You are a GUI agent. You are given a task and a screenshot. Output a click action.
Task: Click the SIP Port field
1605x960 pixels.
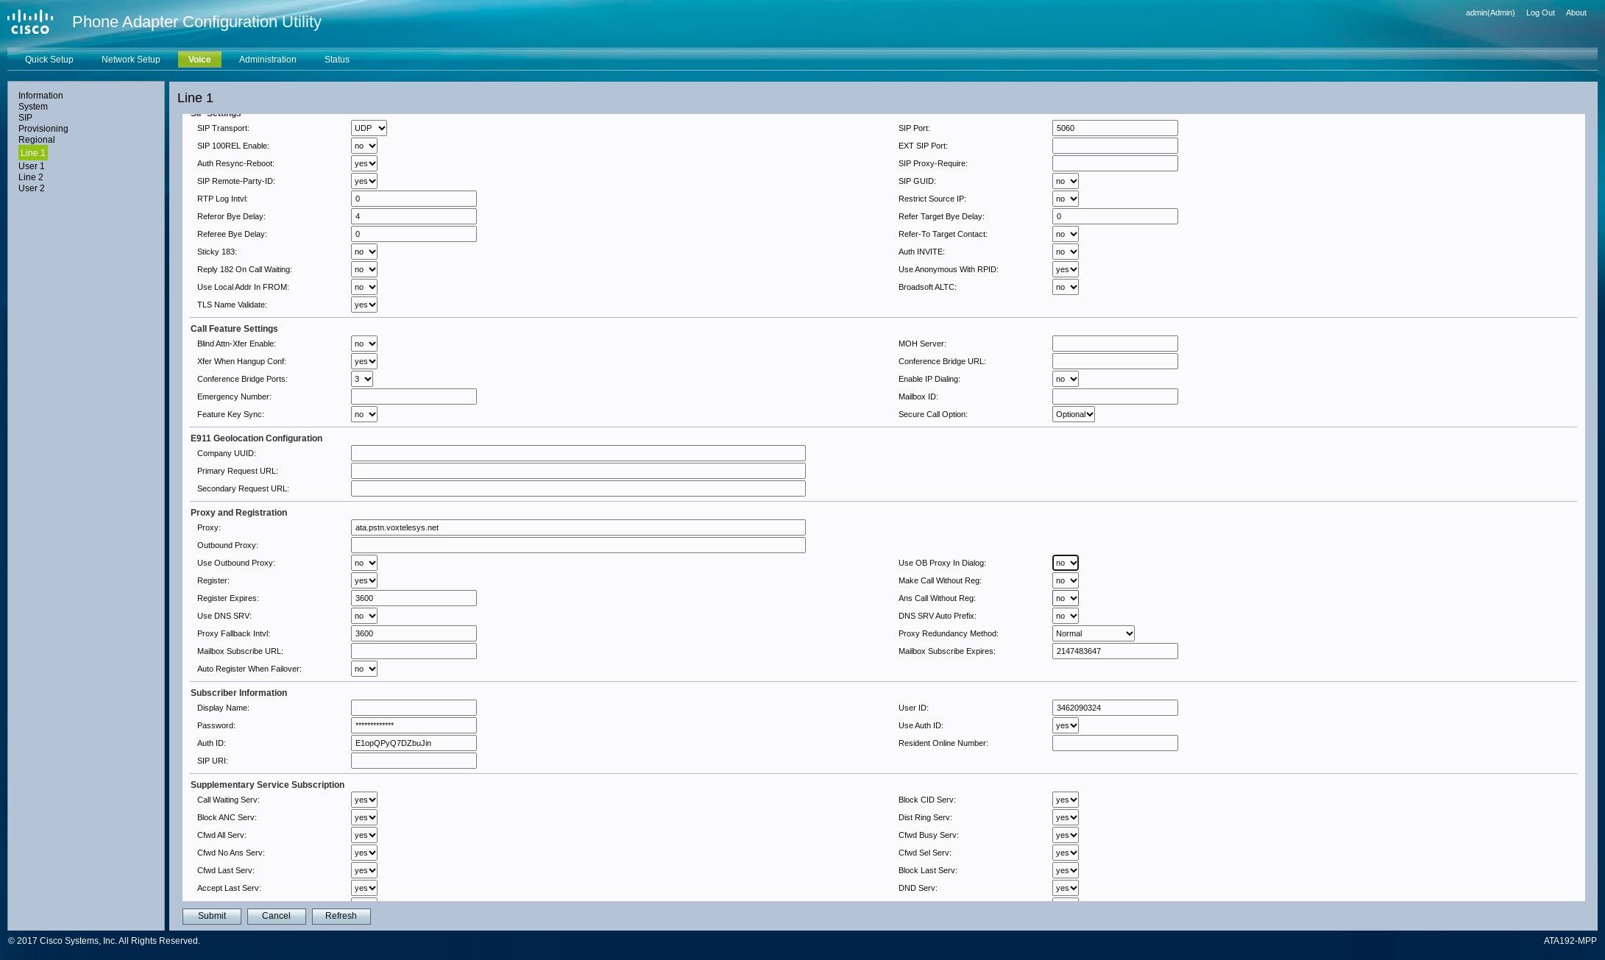tap(1115, 128)
